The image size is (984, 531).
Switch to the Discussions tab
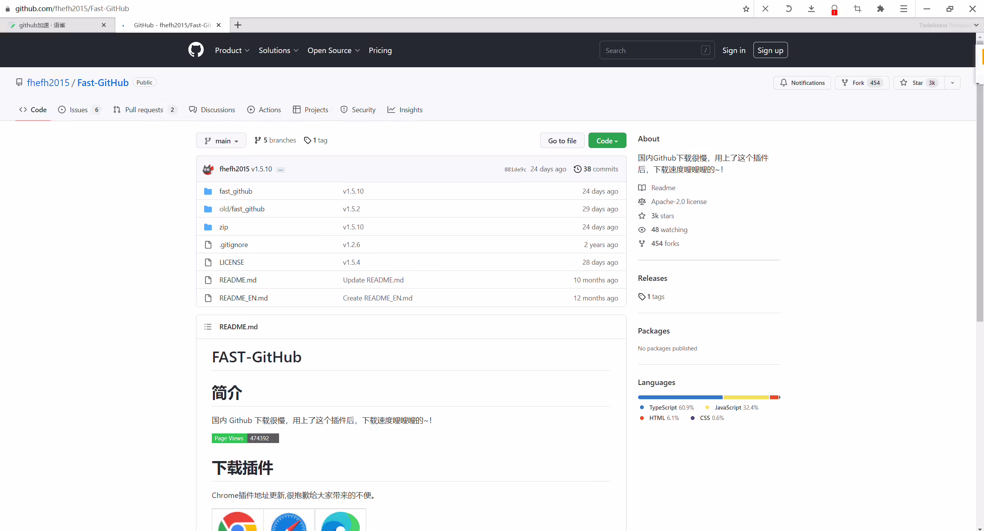coord(212,110)
